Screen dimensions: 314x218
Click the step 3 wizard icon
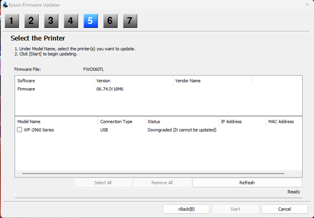click(51, 21)
